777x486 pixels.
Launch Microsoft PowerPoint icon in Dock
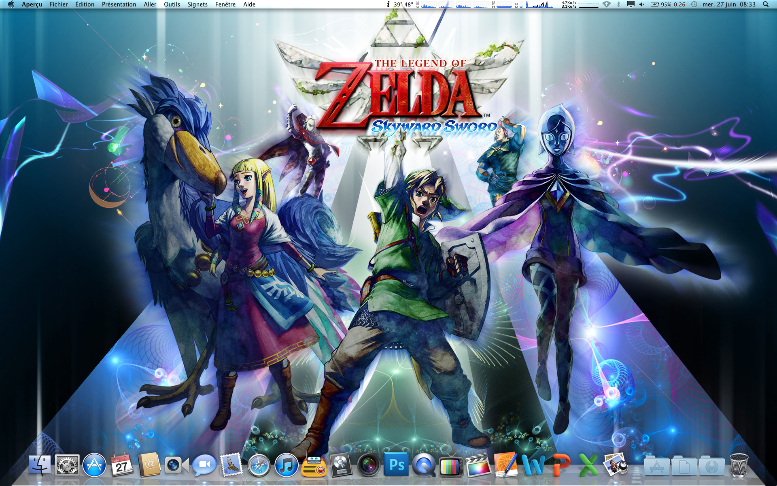pos(561,465)
